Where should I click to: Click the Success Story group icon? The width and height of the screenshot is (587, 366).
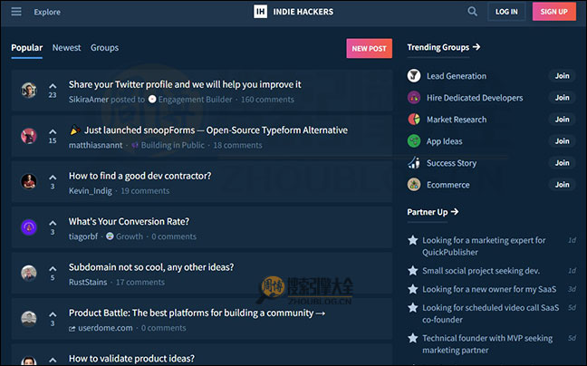click(414, 163)
